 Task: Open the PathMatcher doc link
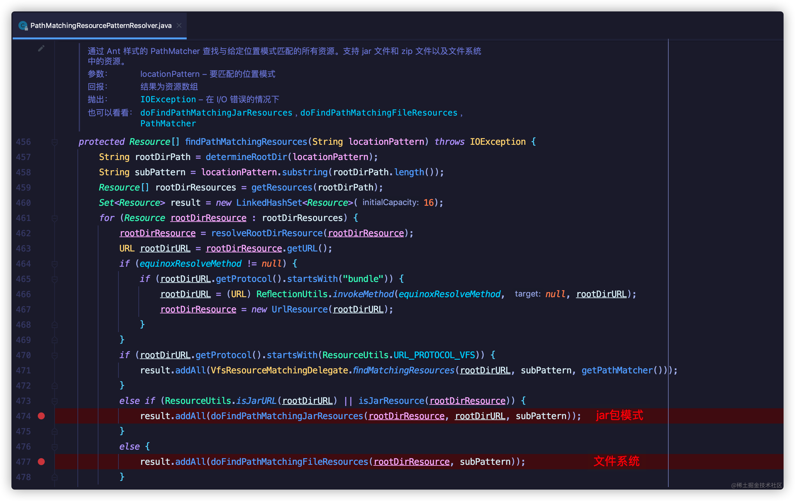pyautogui.click(x=168, y=124)
